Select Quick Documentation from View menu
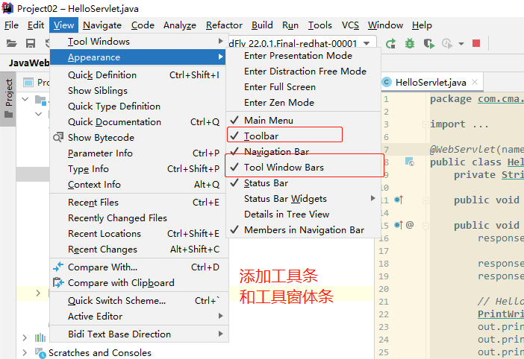524x359 pixels. (139, 122)
